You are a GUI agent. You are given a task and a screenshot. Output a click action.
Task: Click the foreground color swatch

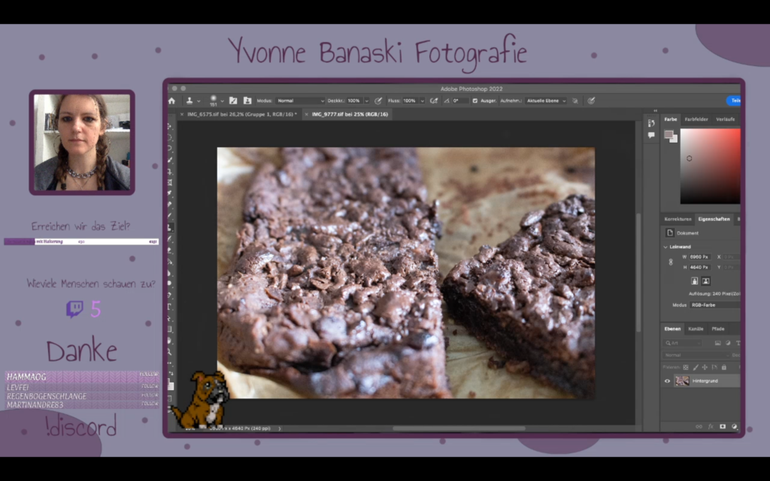[668, 135]
